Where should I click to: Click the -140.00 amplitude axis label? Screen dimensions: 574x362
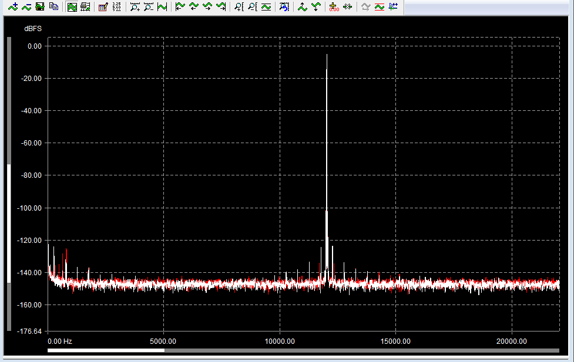pos(29,272)
